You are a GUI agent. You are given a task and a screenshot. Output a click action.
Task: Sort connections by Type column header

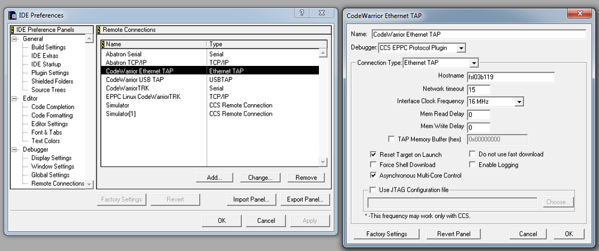pos(266,44)
